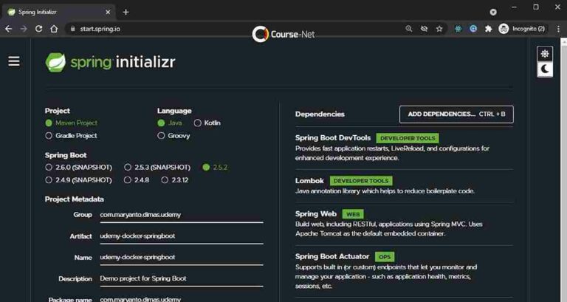567x302 pixels.
Task: Select Gradle Project radio option
Action: click(49, 136)
